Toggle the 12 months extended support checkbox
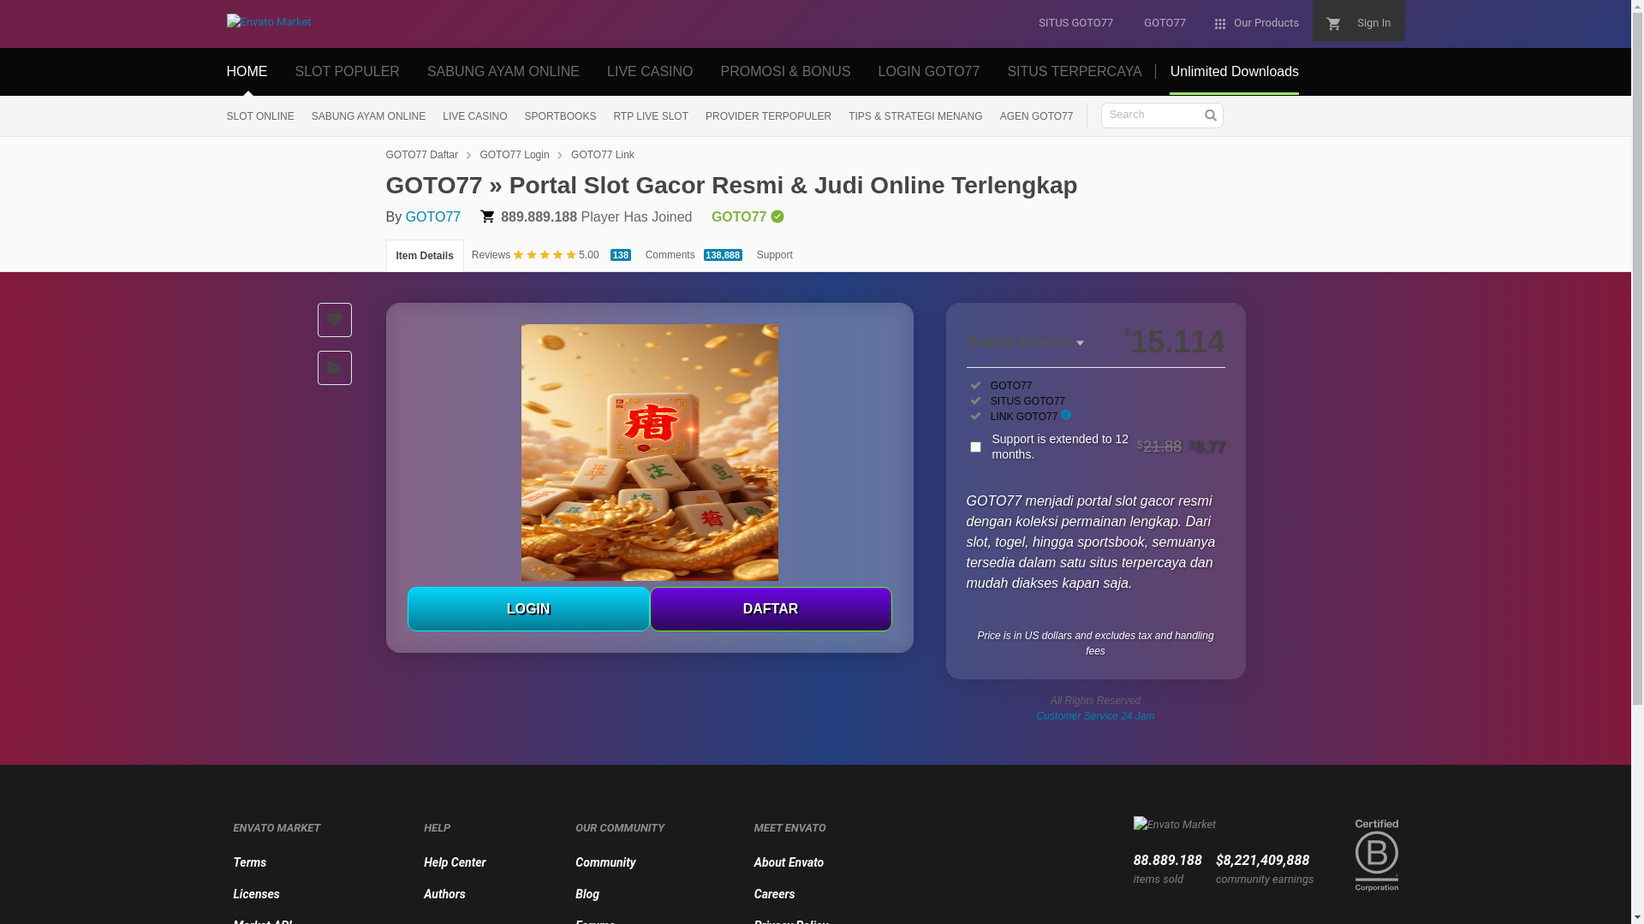The height and width of the screenshot is (924, 1644). (x=975, y=447)
